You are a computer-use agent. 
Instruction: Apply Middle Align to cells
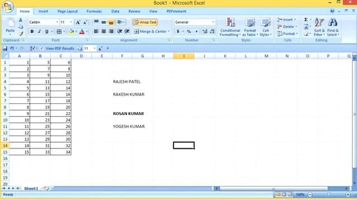[104, 22]
